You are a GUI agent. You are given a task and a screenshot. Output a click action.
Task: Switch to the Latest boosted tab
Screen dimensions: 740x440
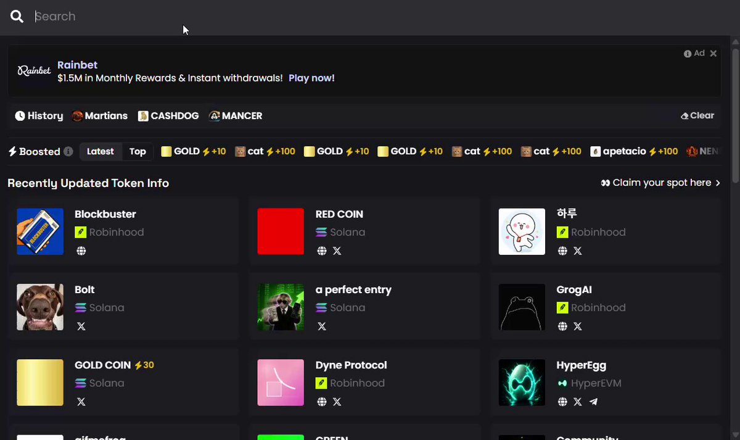coord(101,152)
